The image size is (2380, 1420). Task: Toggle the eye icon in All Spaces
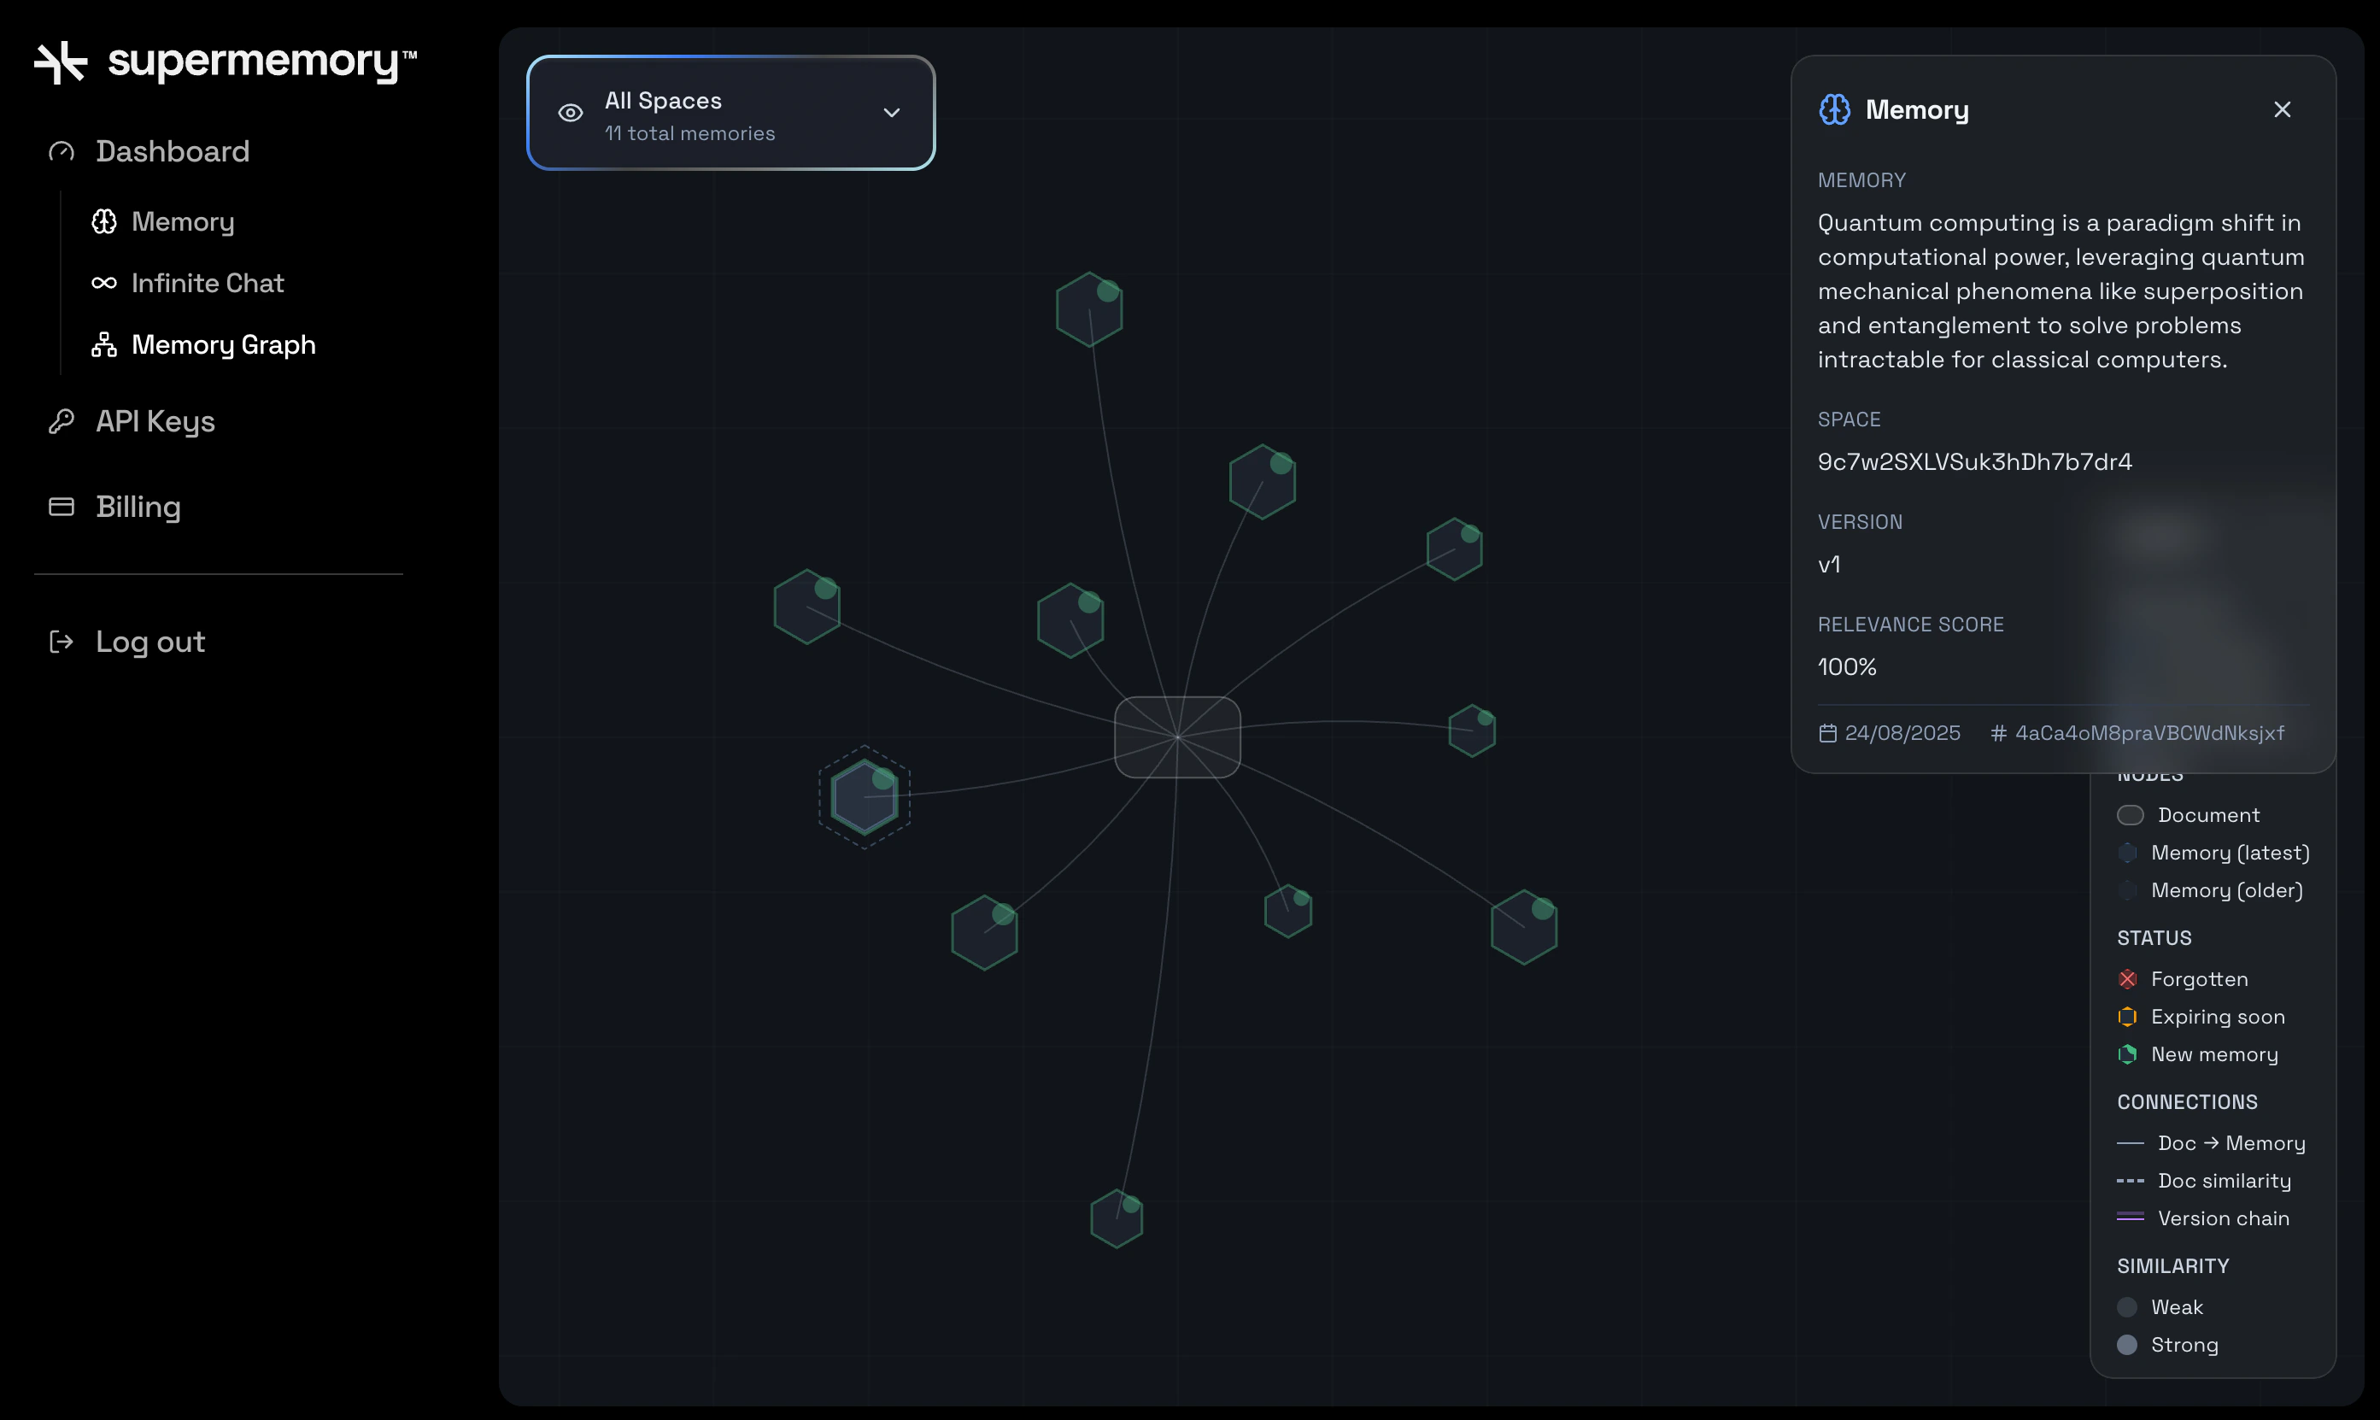(x=570, y=113)
